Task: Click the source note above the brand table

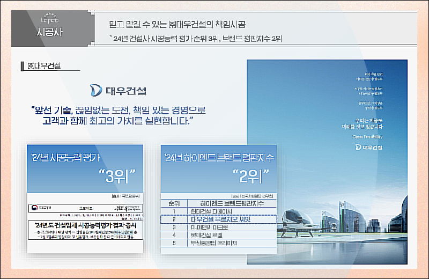Action: pos(252,196)
